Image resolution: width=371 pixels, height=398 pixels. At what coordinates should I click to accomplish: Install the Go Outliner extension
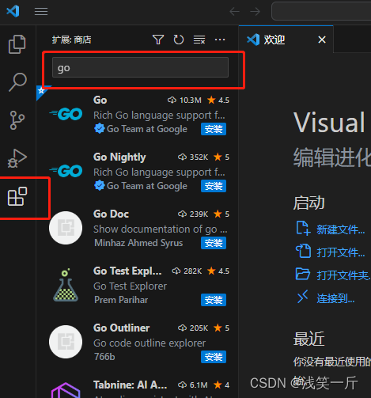point(214,357)
